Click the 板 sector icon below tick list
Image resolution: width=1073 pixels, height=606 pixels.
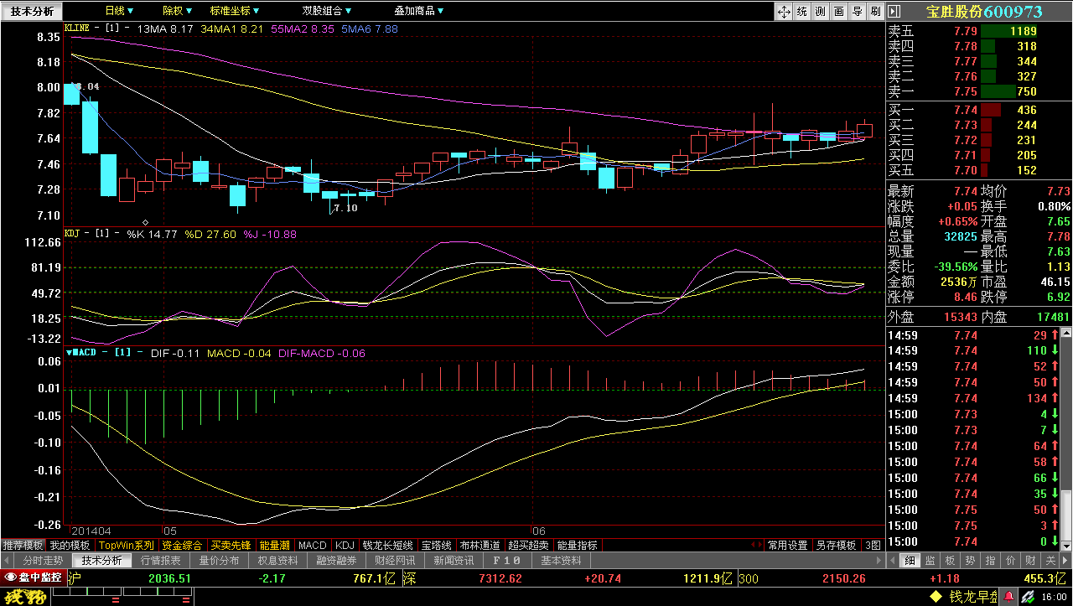point(951,560)
